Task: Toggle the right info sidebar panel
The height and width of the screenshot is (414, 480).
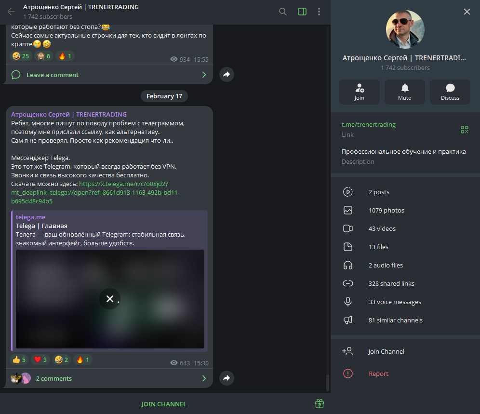Action: coord(302,12)
